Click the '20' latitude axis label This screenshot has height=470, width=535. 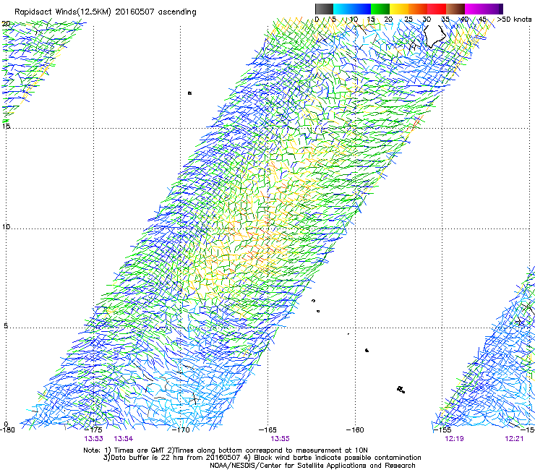click(6, 24)
